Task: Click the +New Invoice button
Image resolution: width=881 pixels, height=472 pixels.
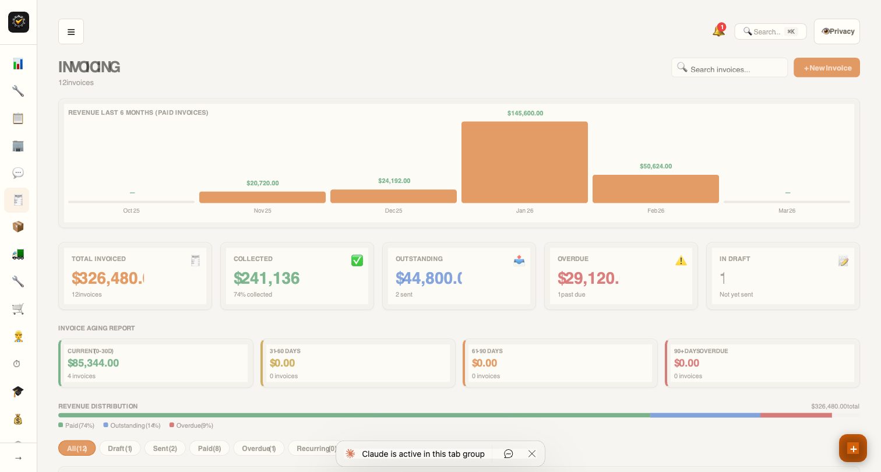Action: point(827,67)
